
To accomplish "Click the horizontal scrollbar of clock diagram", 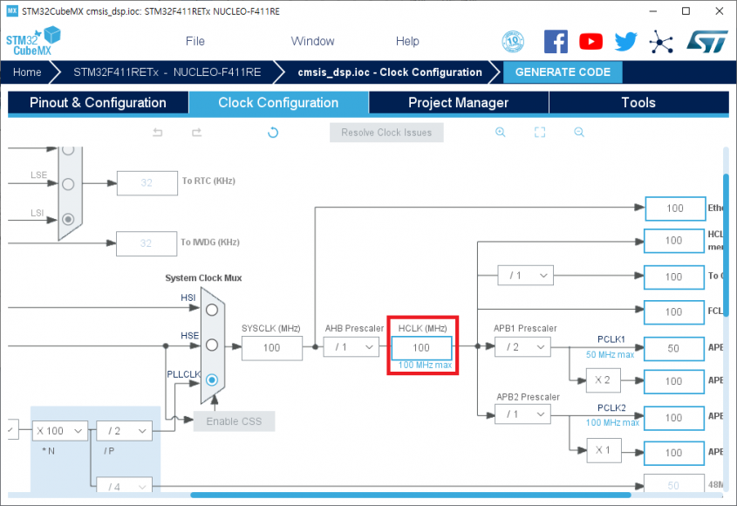I will 410,495.
